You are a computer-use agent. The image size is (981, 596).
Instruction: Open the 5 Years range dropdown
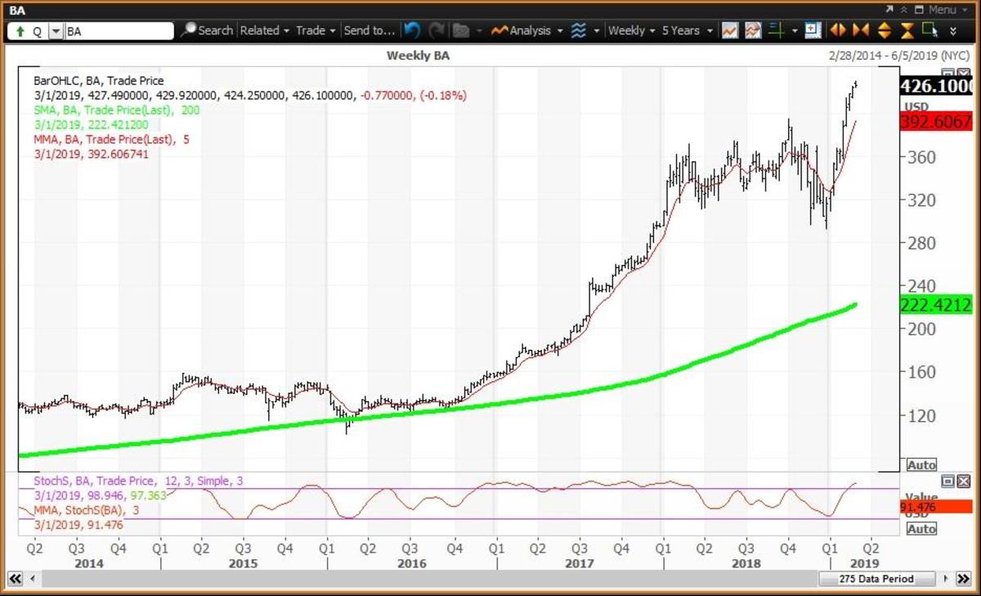(683, 30)
